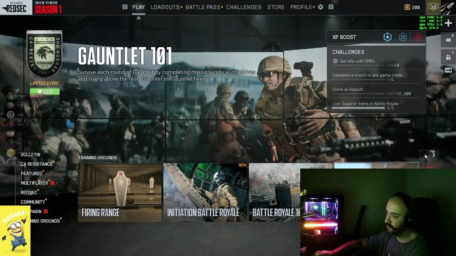Click the DMR kills progress bar
The height and width of the screenshot is (256, 456).
click(x=358, y=65)
